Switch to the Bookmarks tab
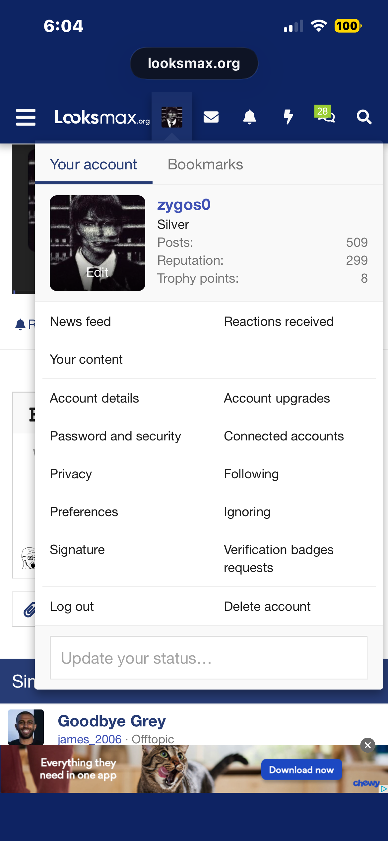Viewport: 388px width, 841px height. click(205, 165)
